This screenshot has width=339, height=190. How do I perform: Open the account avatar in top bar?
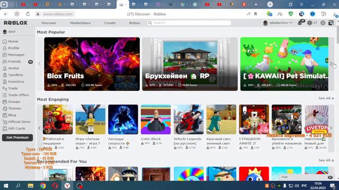point(265,23)
